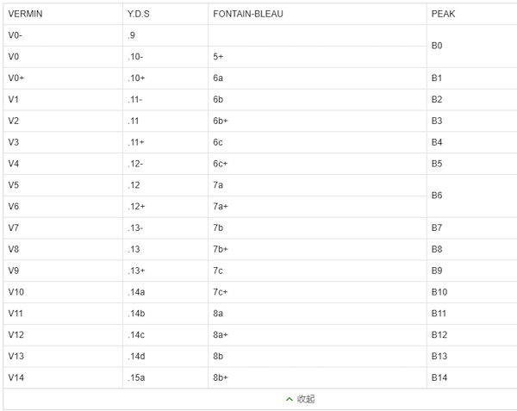Click the B10 peak cell
Screen dimensions: 517x411
439,292
